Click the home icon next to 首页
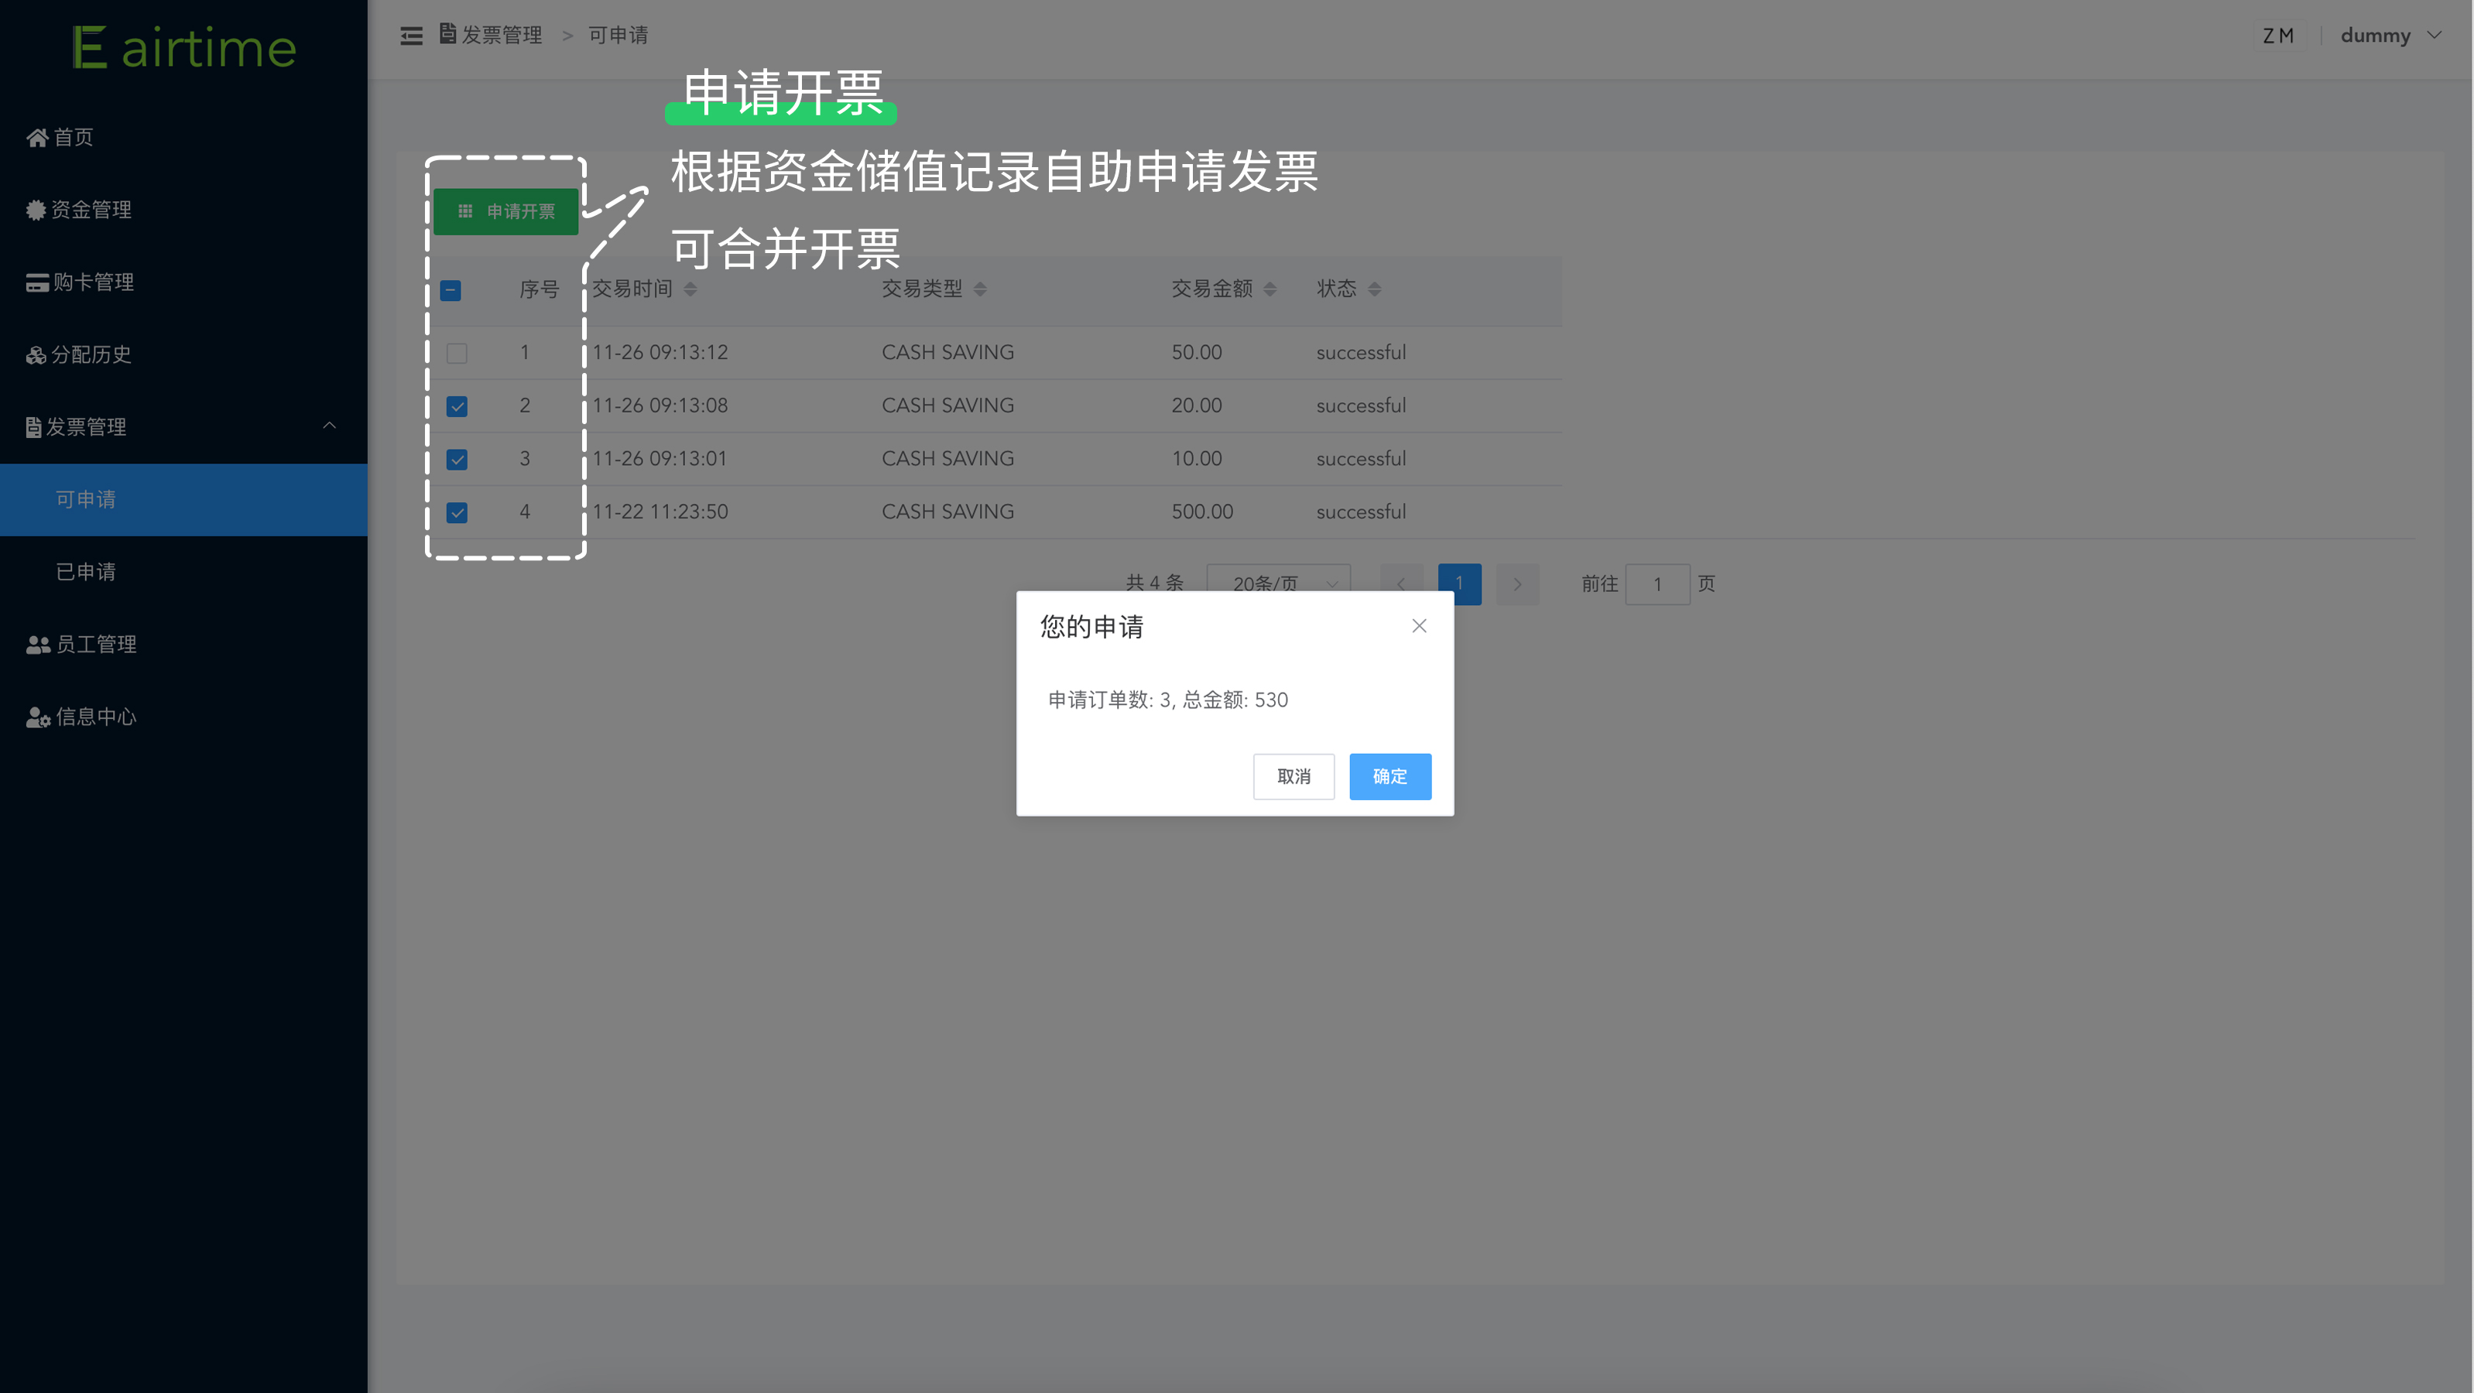Image resolution: width=2474 pixels, height=1393 pixels. [x=37, y=137]
